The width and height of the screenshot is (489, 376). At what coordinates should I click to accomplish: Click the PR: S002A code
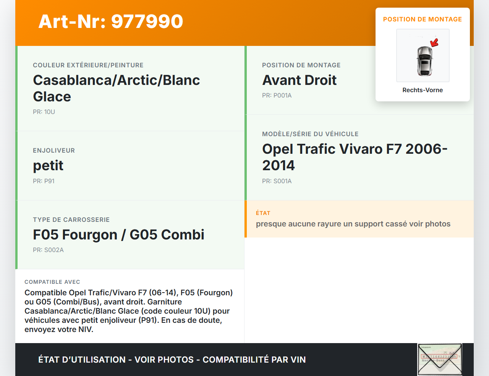(x=48, y=250)
